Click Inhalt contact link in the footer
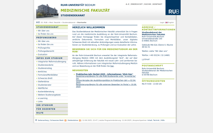This screenshot has height=133, width=213. tap(150, 120)
